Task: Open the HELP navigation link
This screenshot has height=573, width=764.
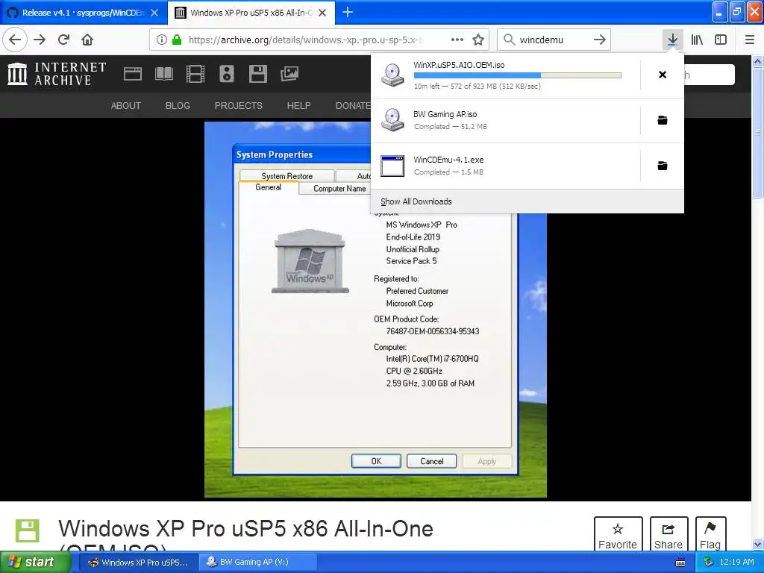Action: pos(298,106)
